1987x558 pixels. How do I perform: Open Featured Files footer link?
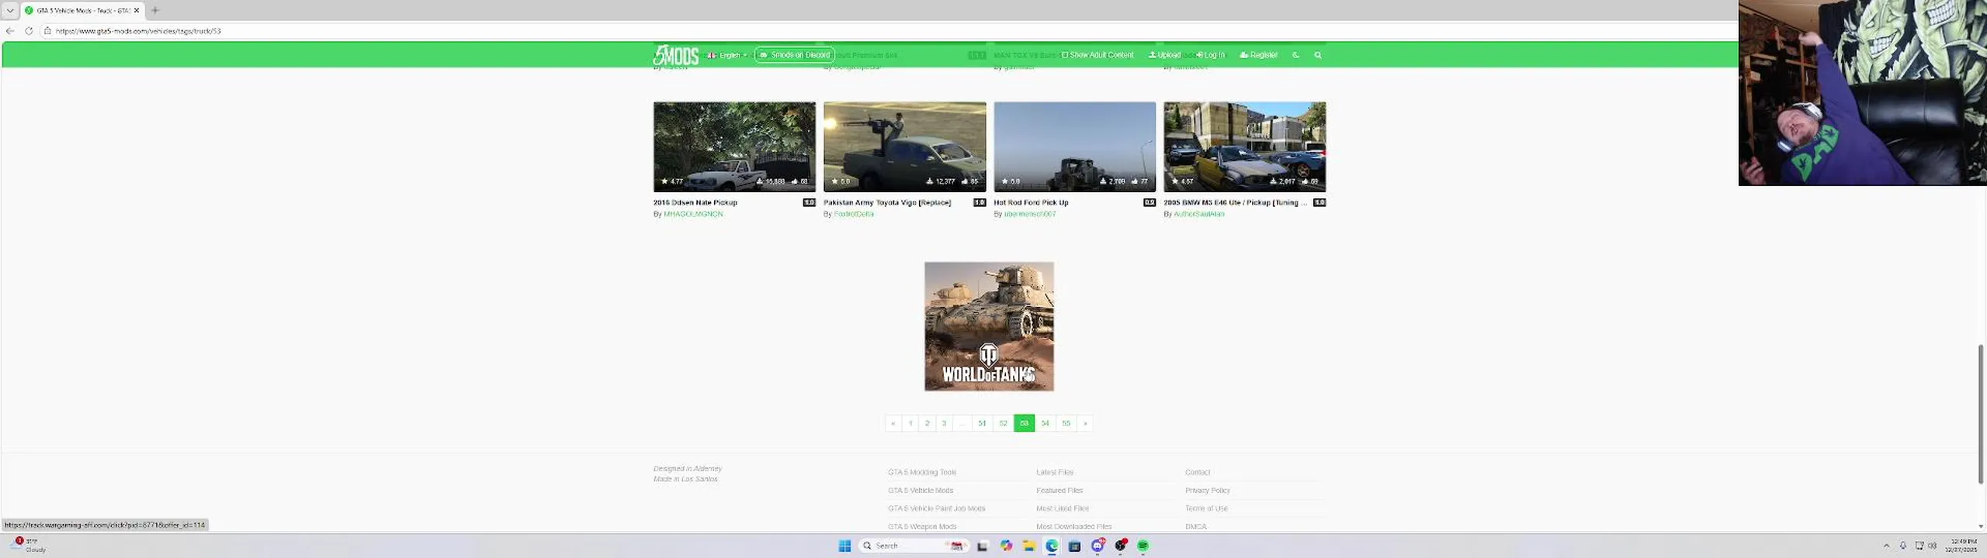1059,491
